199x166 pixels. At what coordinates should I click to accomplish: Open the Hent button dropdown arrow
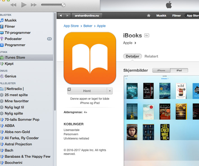110,91
